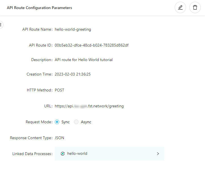Viewport: 205px width, 169px height.
Task: Click the API Route Configuration Parameters heading
Action: pos(39,8)
